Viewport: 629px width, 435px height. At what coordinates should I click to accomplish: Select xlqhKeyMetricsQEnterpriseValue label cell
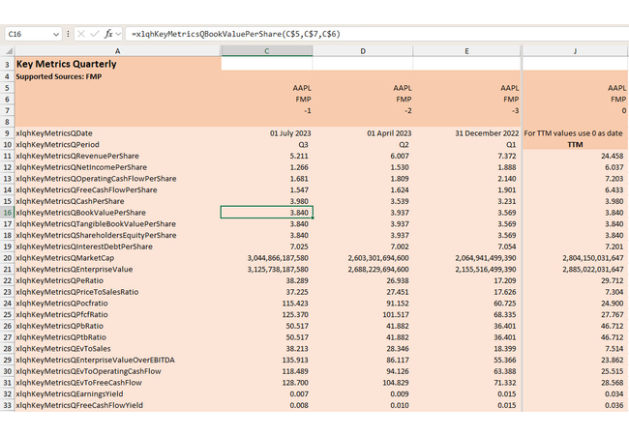coord(117,269)
